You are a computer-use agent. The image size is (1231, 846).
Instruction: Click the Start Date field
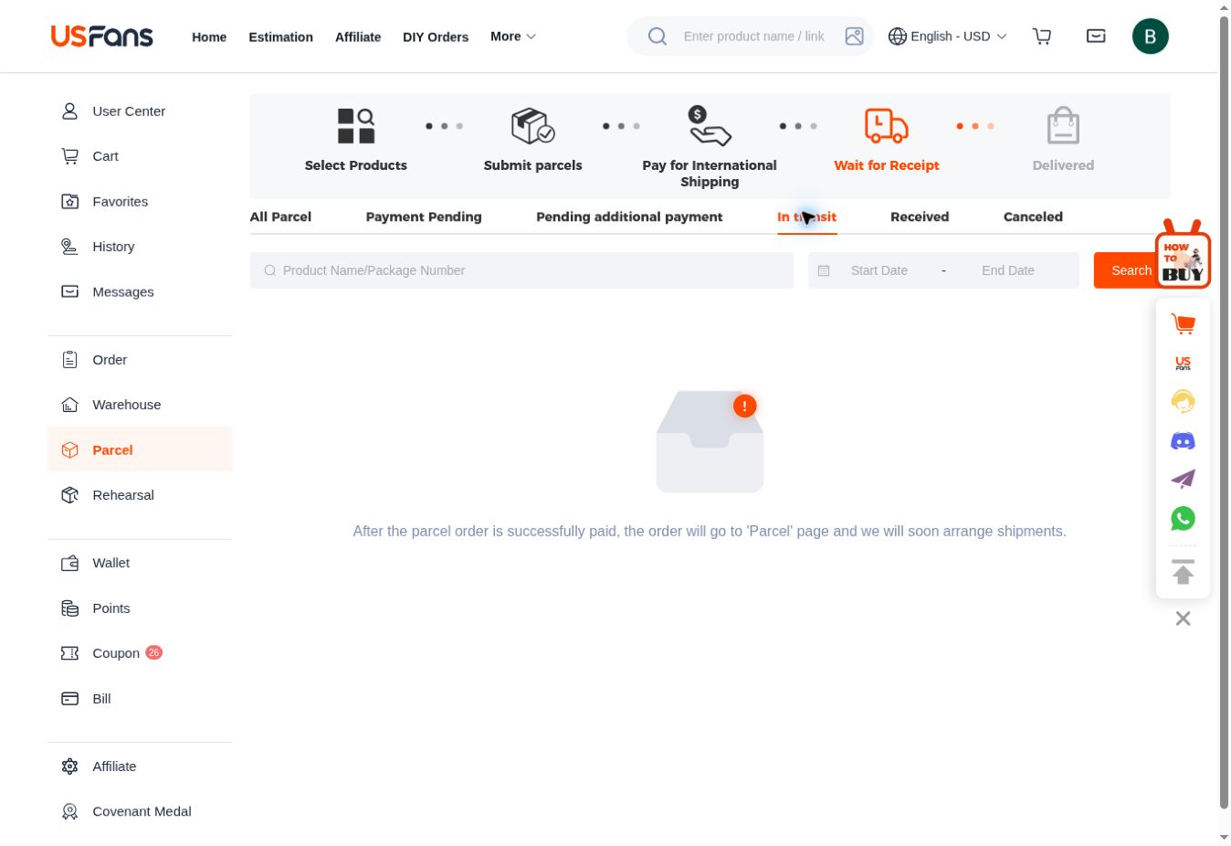point(879,270)
